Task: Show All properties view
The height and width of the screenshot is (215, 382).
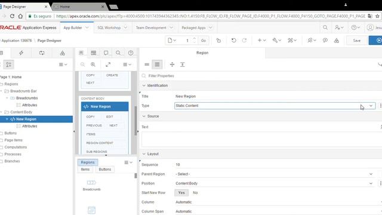Action: pos(157,64)
